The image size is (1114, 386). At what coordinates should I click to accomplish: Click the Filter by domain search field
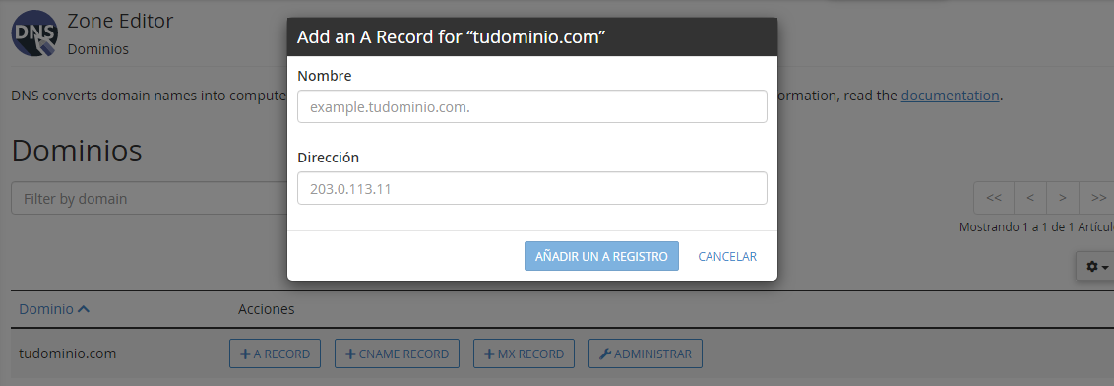coord(150,198)
